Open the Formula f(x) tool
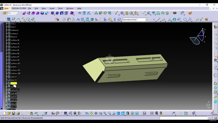218x123 pixels. coord(53,113)
